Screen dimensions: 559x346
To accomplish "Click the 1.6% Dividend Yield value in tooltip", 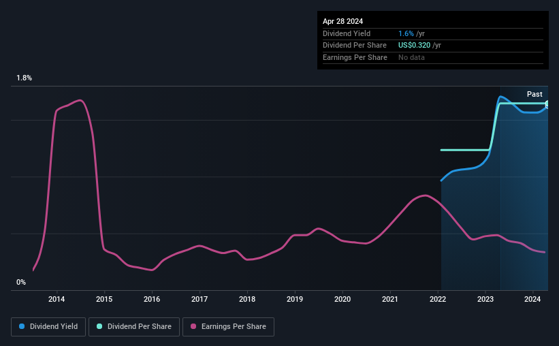I will point(406,33).
